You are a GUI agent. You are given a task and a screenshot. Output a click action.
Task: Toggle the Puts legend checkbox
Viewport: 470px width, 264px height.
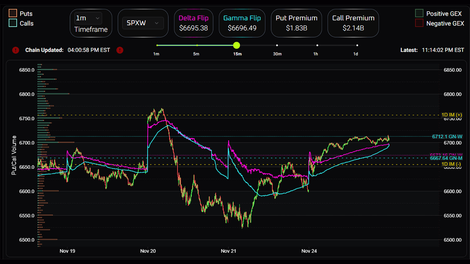tap(13, 13)
